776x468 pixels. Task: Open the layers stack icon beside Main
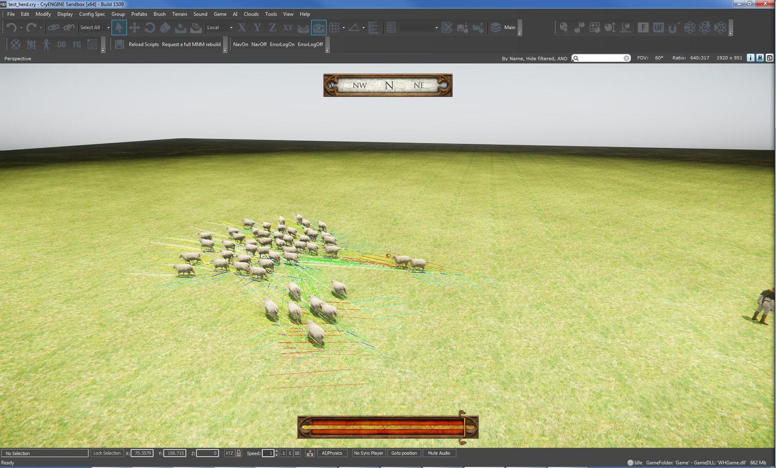pyautogui.click(x=495, y=28)
